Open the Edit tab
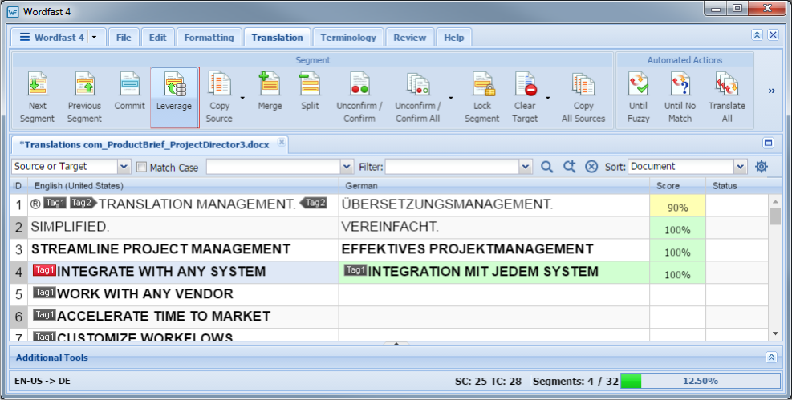792x400 pixels. (157, 38)
